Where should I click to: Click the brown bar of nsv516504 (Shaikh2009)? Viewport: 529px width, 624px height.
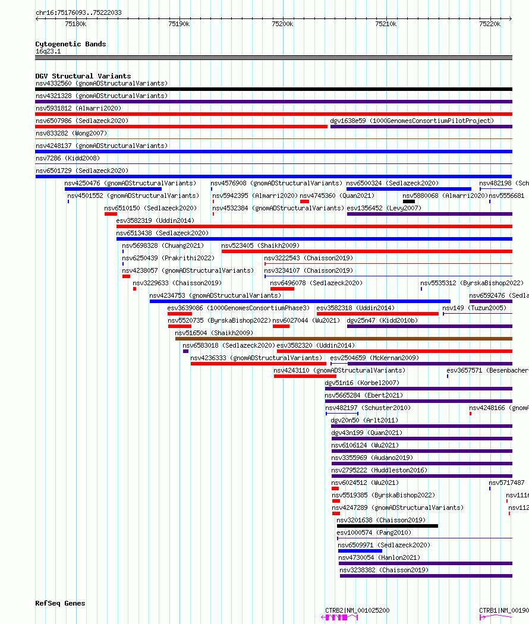(344, 339)
